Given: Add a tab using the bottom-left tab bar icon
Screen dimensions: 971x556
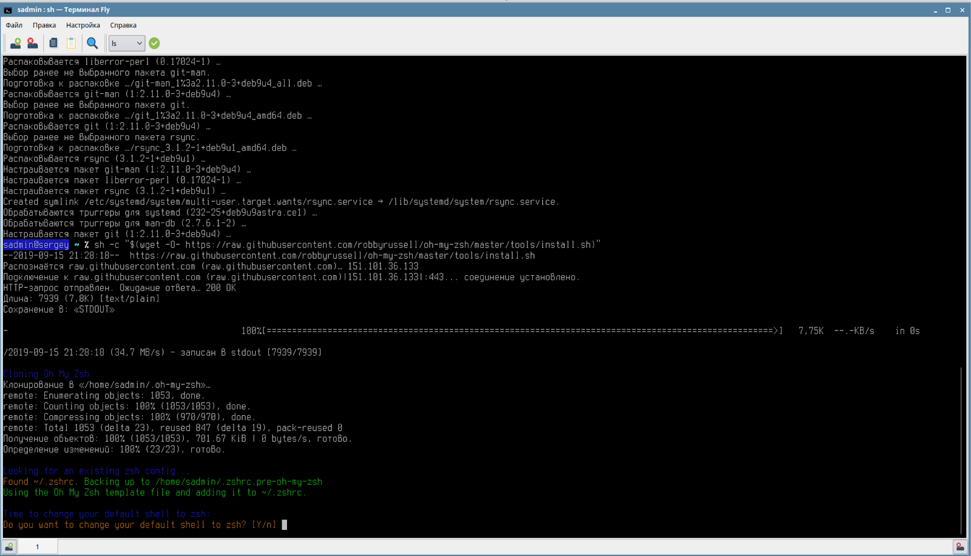Looking at the screenshot, I should pos(9,546).
